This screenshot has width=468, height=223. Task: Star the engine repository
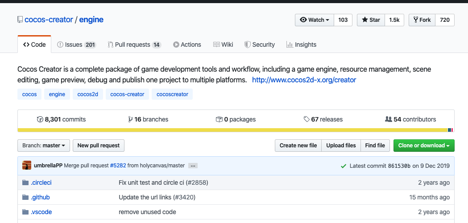371,20
